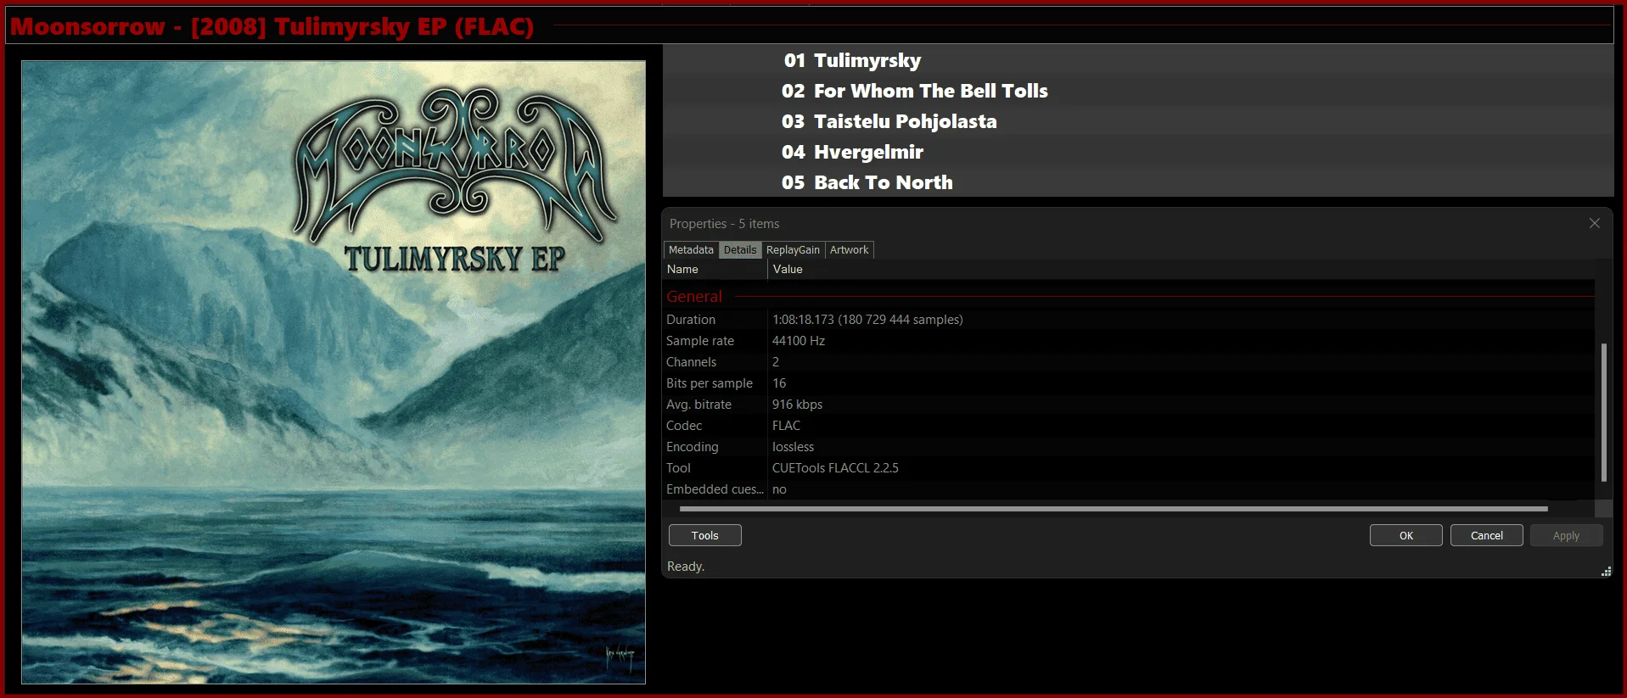The image size is (1627, 698).
Task: Select the Encoding property row
Action: tap(1128, 447)
